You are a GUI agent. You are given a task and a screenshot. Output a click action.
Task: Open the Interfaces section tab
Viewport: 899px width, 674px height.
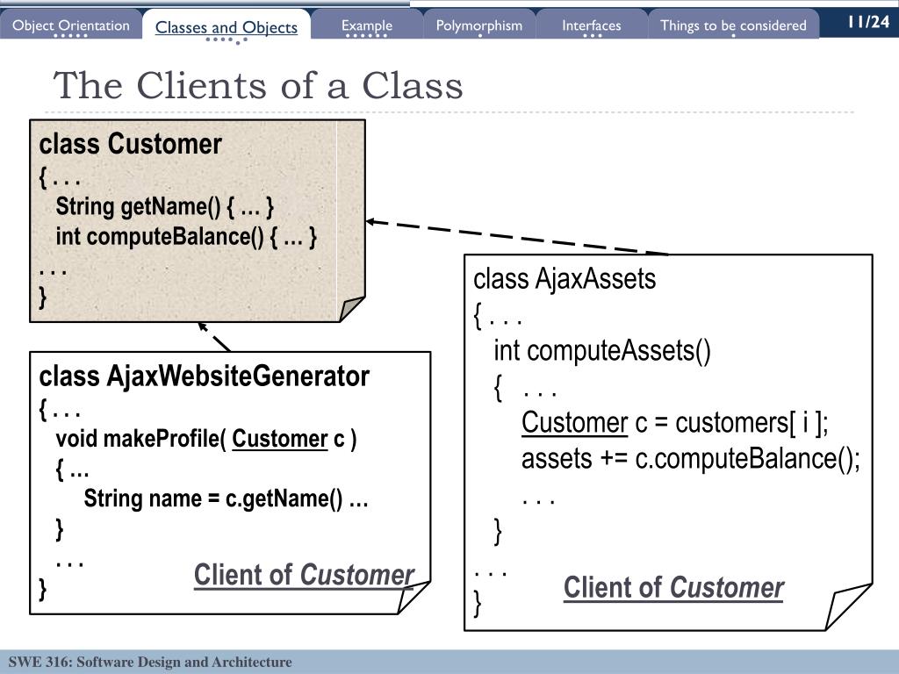591,25
